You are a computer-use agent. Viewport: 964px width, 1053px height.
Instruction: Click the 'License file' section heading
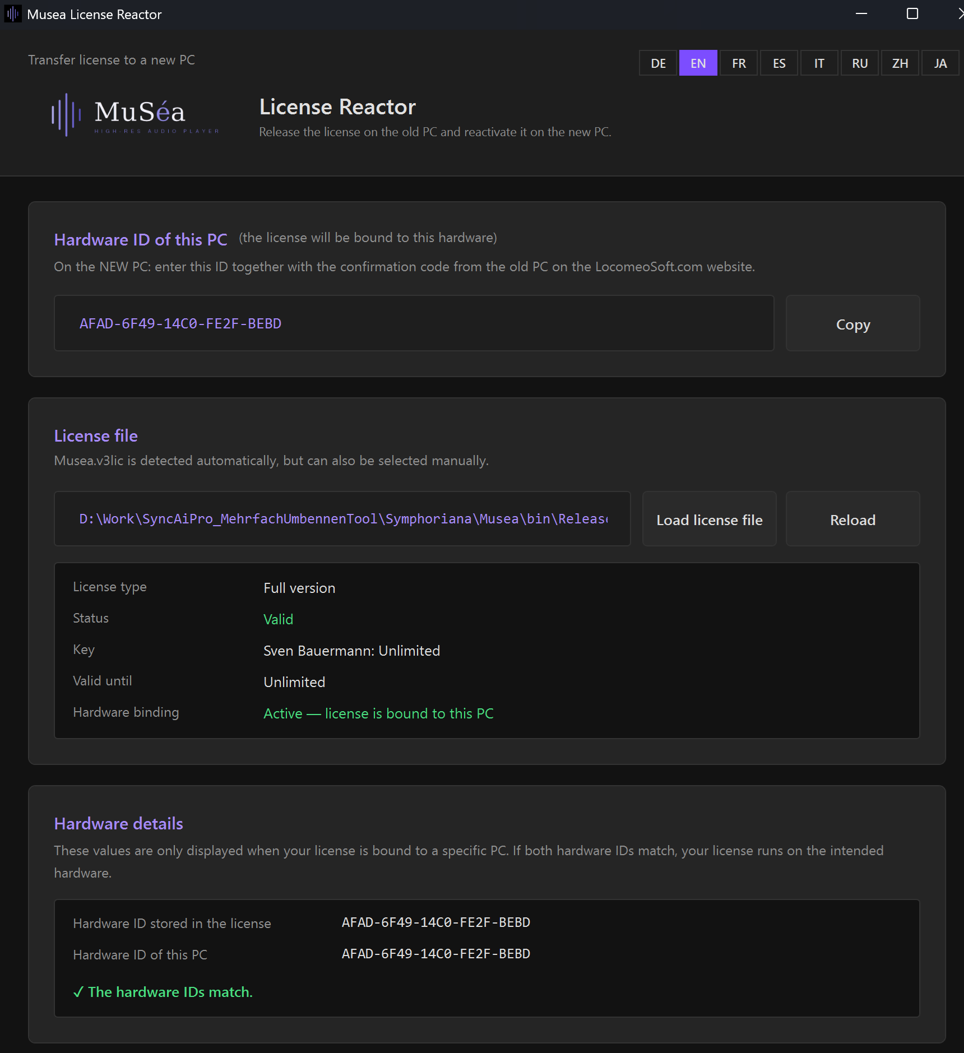click(x=96, y=435)
